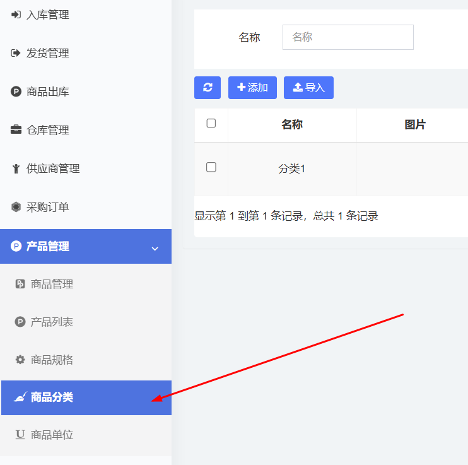Toggle the select-all checkbox in table header
468x465 pixels.
[x=211, y=124]
